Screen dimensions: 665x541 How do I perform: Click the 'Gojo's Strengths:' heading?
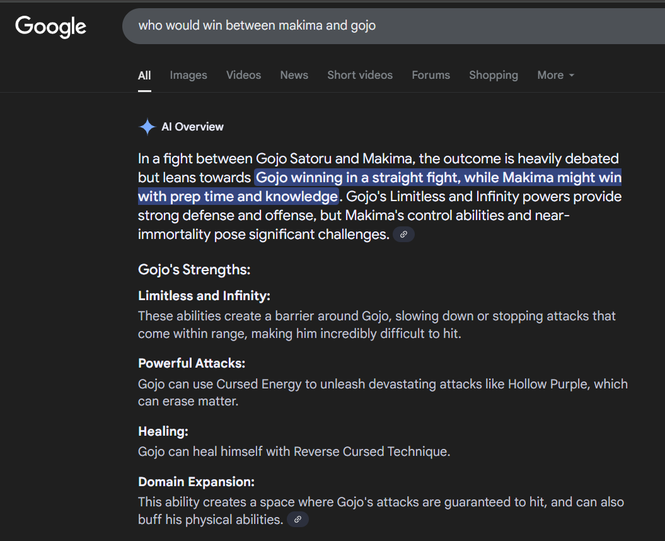[x=194, y=269]
